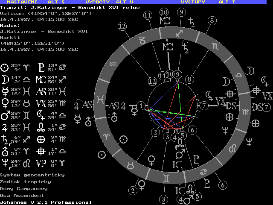This screenshot has height=205, width=273.
Task: Click the 'Zodiak tropicky' setting text
Action: pyautogui.click(x=26, y=182)
